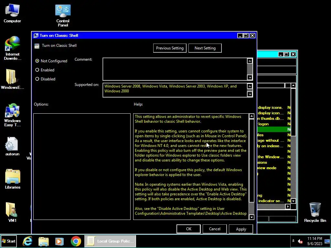This screenshot has width=331, height=248.
Task: Click Supported on box down arrow
Action: coord(250,94)
